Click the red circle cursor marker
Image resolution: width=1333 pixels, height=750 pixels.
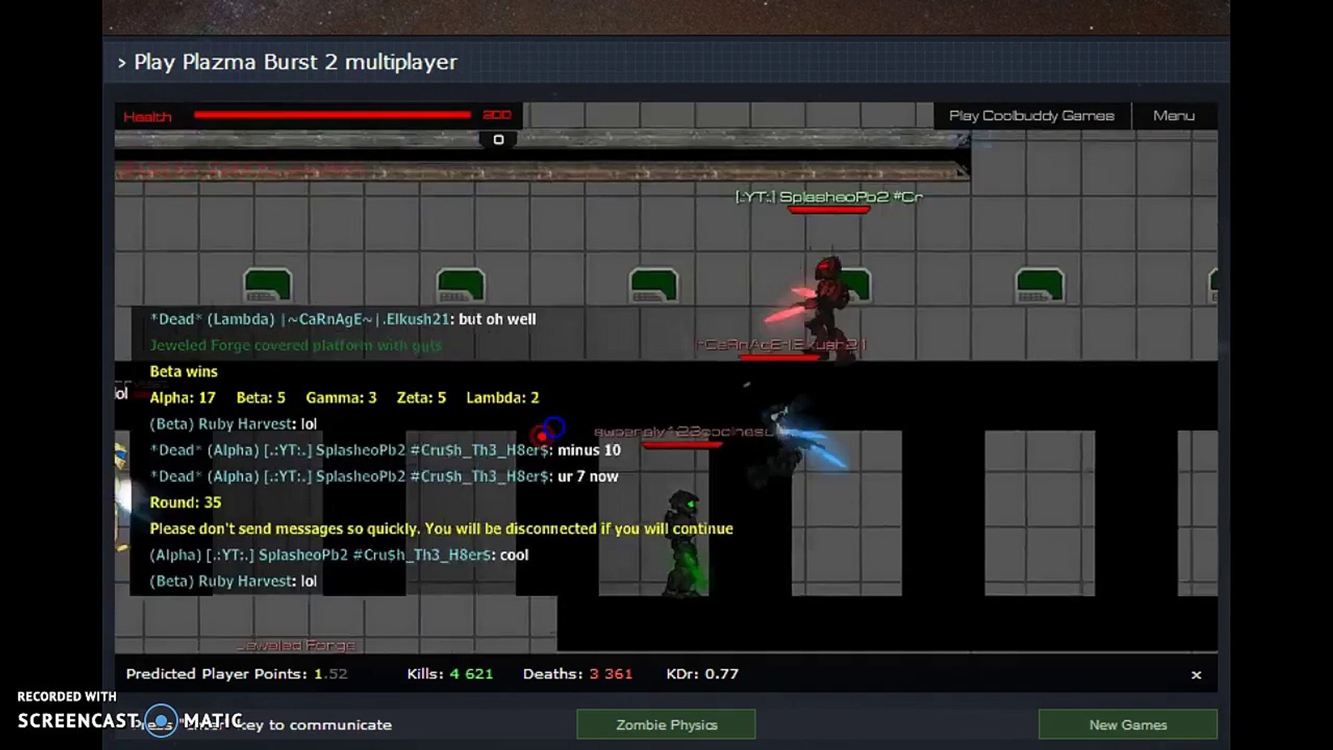540,436
